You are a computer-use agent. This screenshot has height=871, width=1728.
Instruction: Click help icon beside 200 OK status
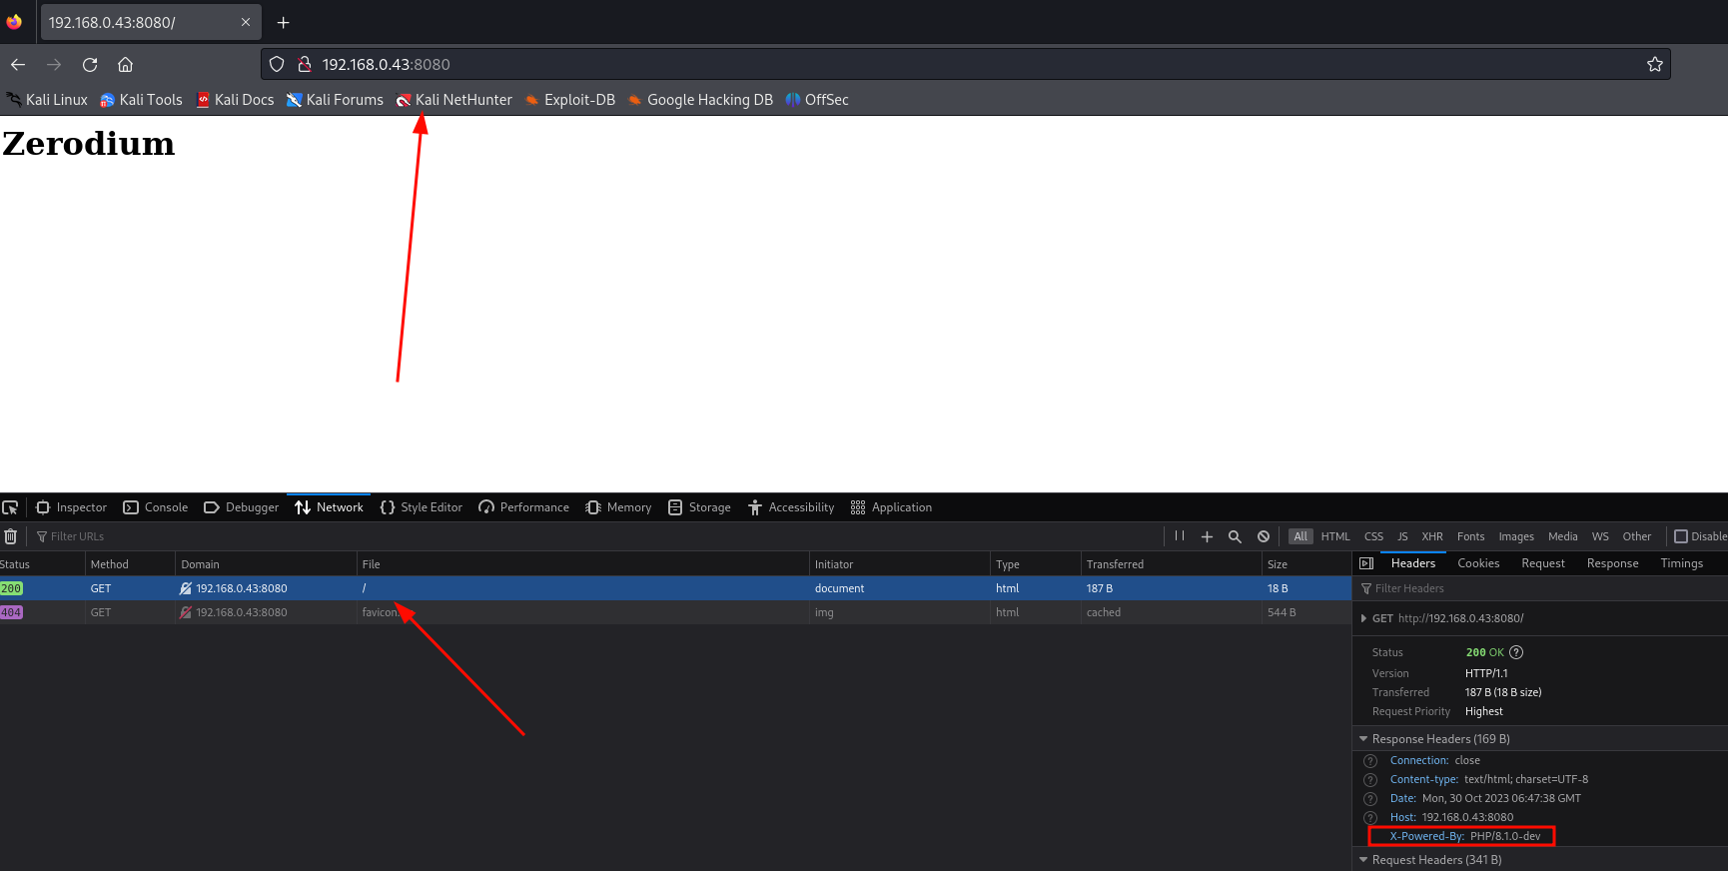(x=1516, y=652)
